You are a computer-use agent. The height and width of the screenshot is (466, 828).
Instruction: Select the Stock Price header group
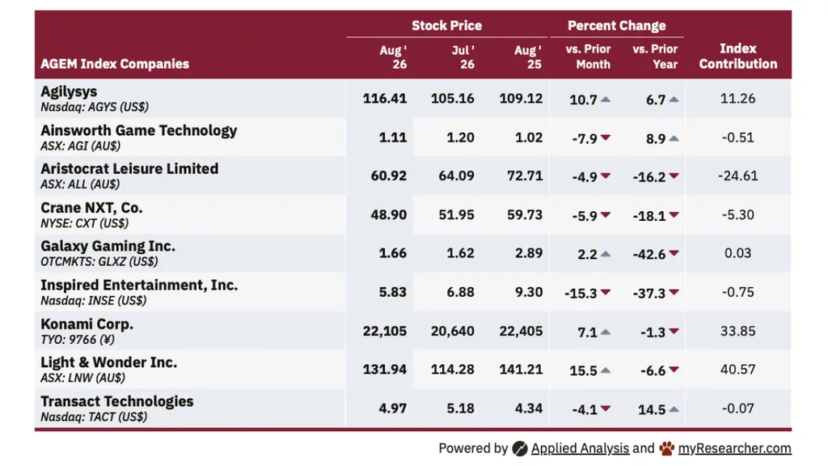(446, 25)
